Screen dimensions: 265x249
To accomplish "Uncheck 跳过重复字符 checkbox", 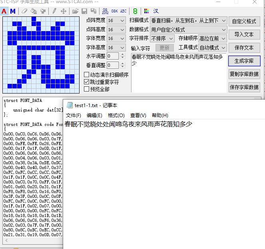I will (86, 82).
